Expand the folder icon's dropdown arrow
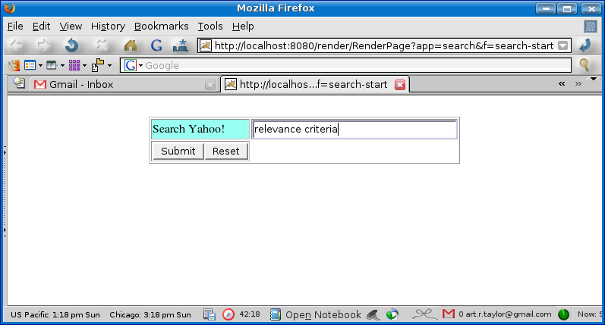Viewport: 605px width, 325px height. [109, 65]
